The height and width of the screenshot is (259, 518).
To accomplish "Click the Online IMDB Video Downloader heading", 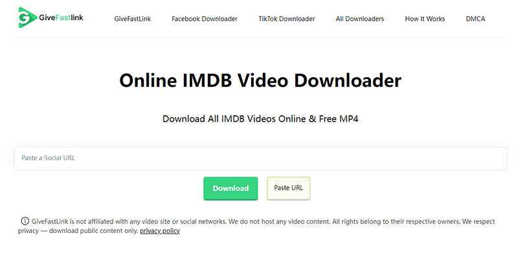I will coord(260,80).
